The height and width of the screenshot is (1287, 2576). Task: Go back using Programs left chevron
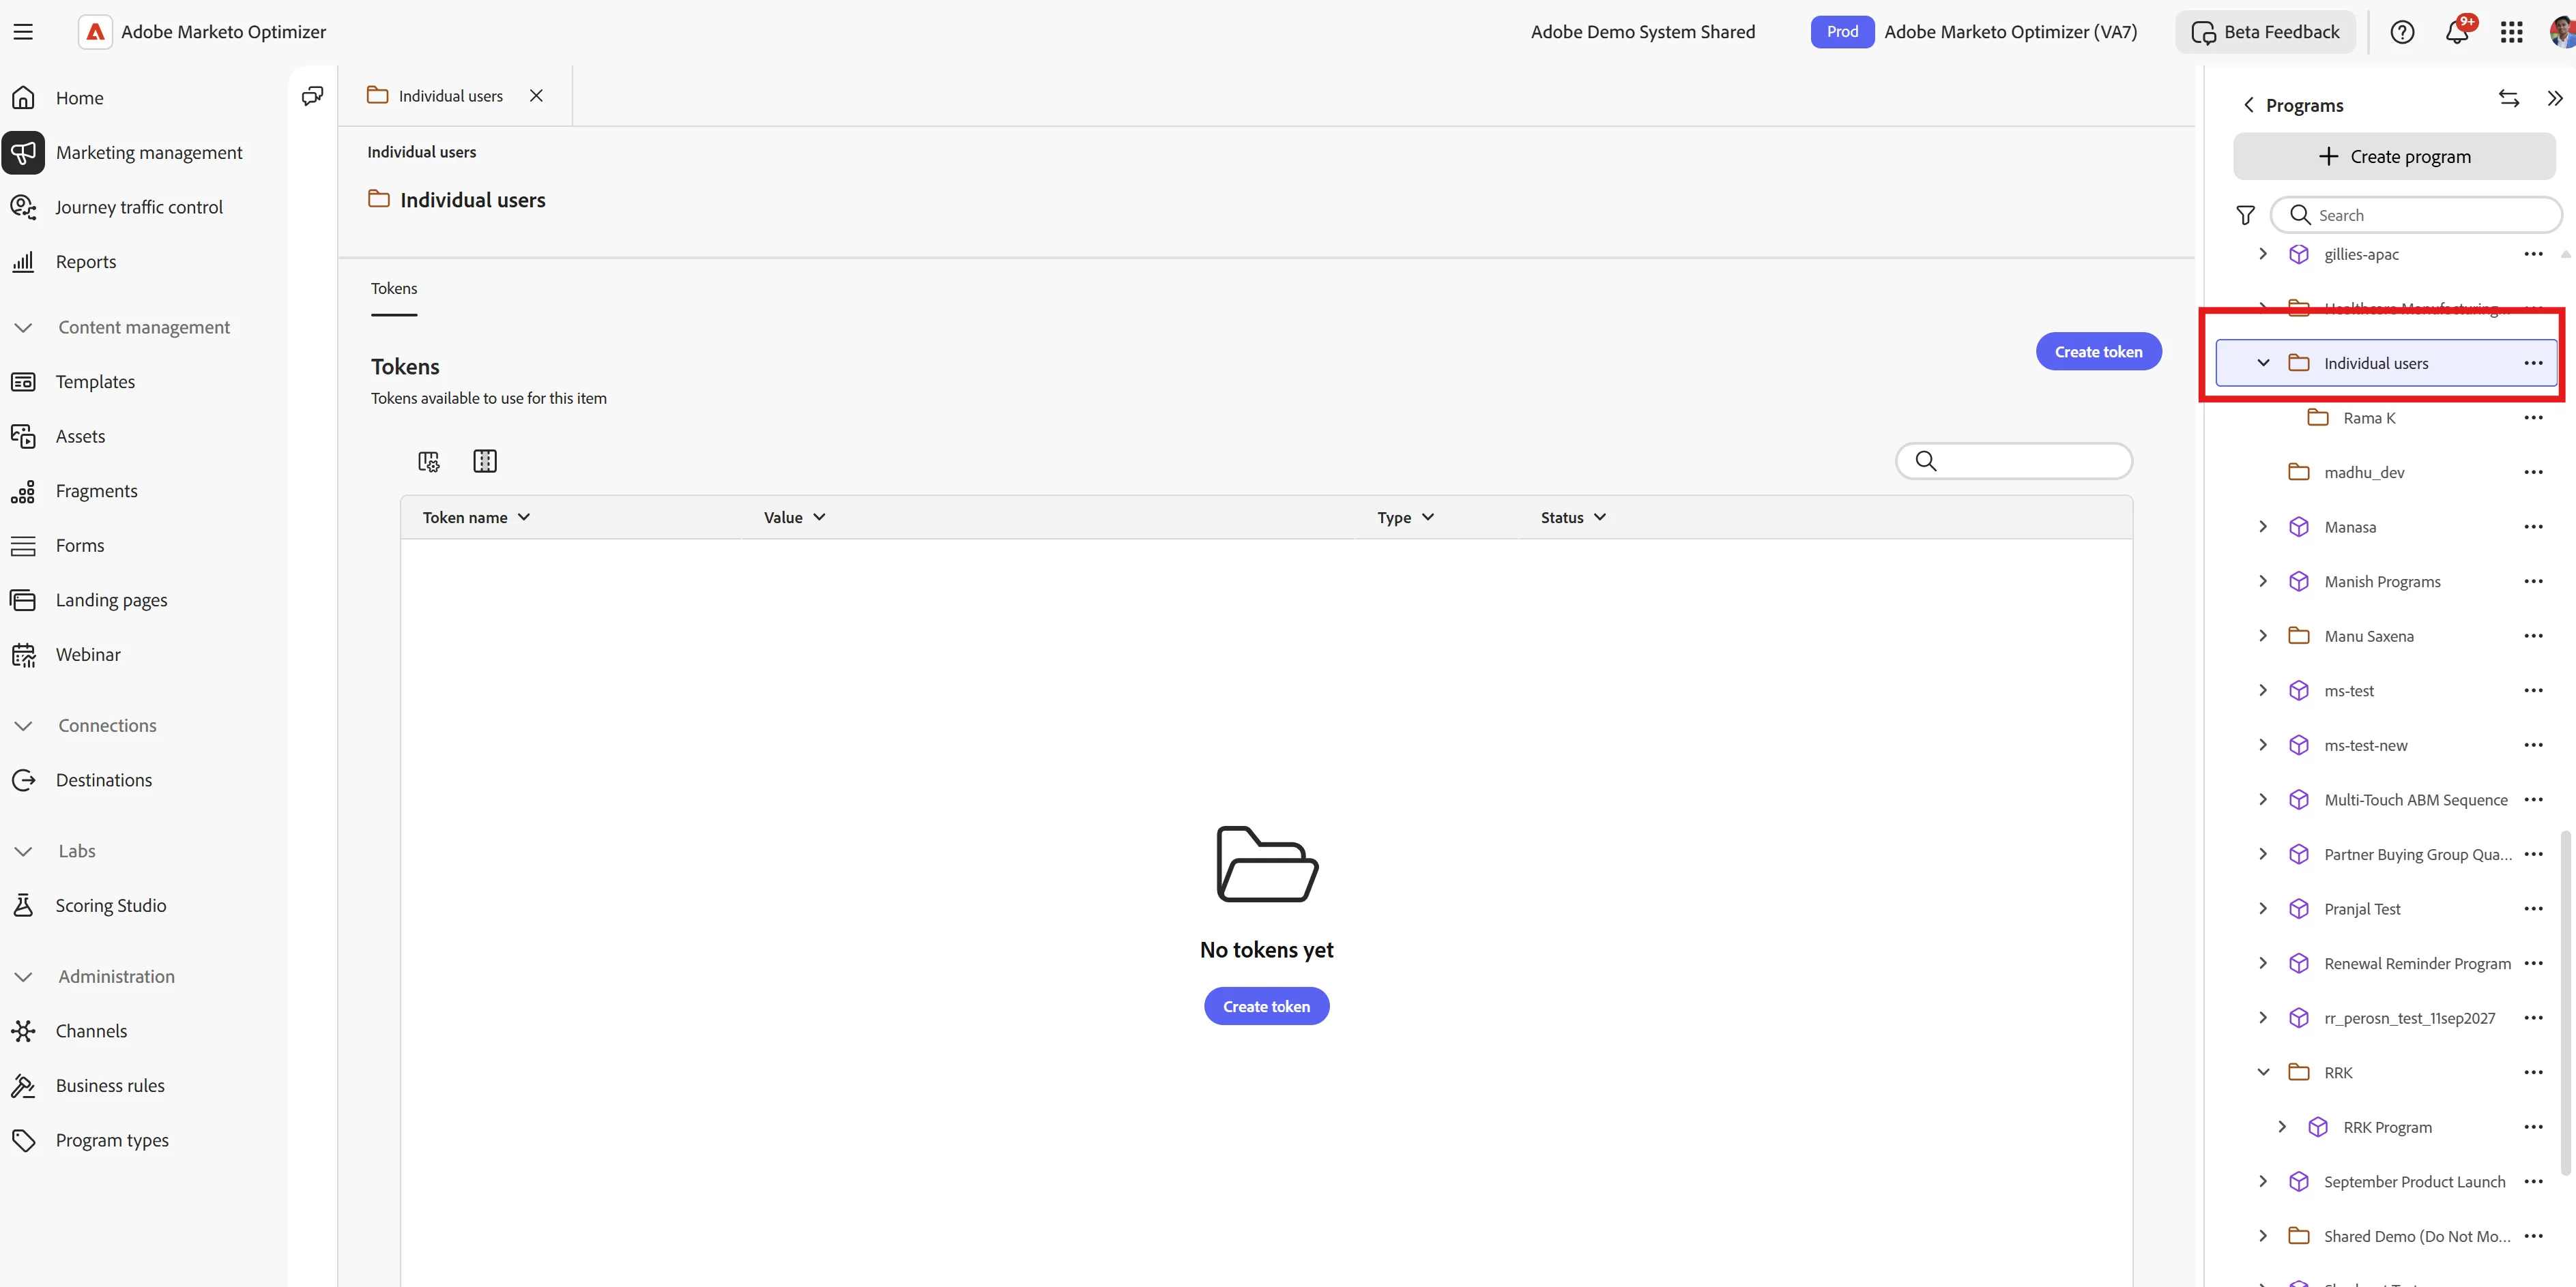(2248, 105)
